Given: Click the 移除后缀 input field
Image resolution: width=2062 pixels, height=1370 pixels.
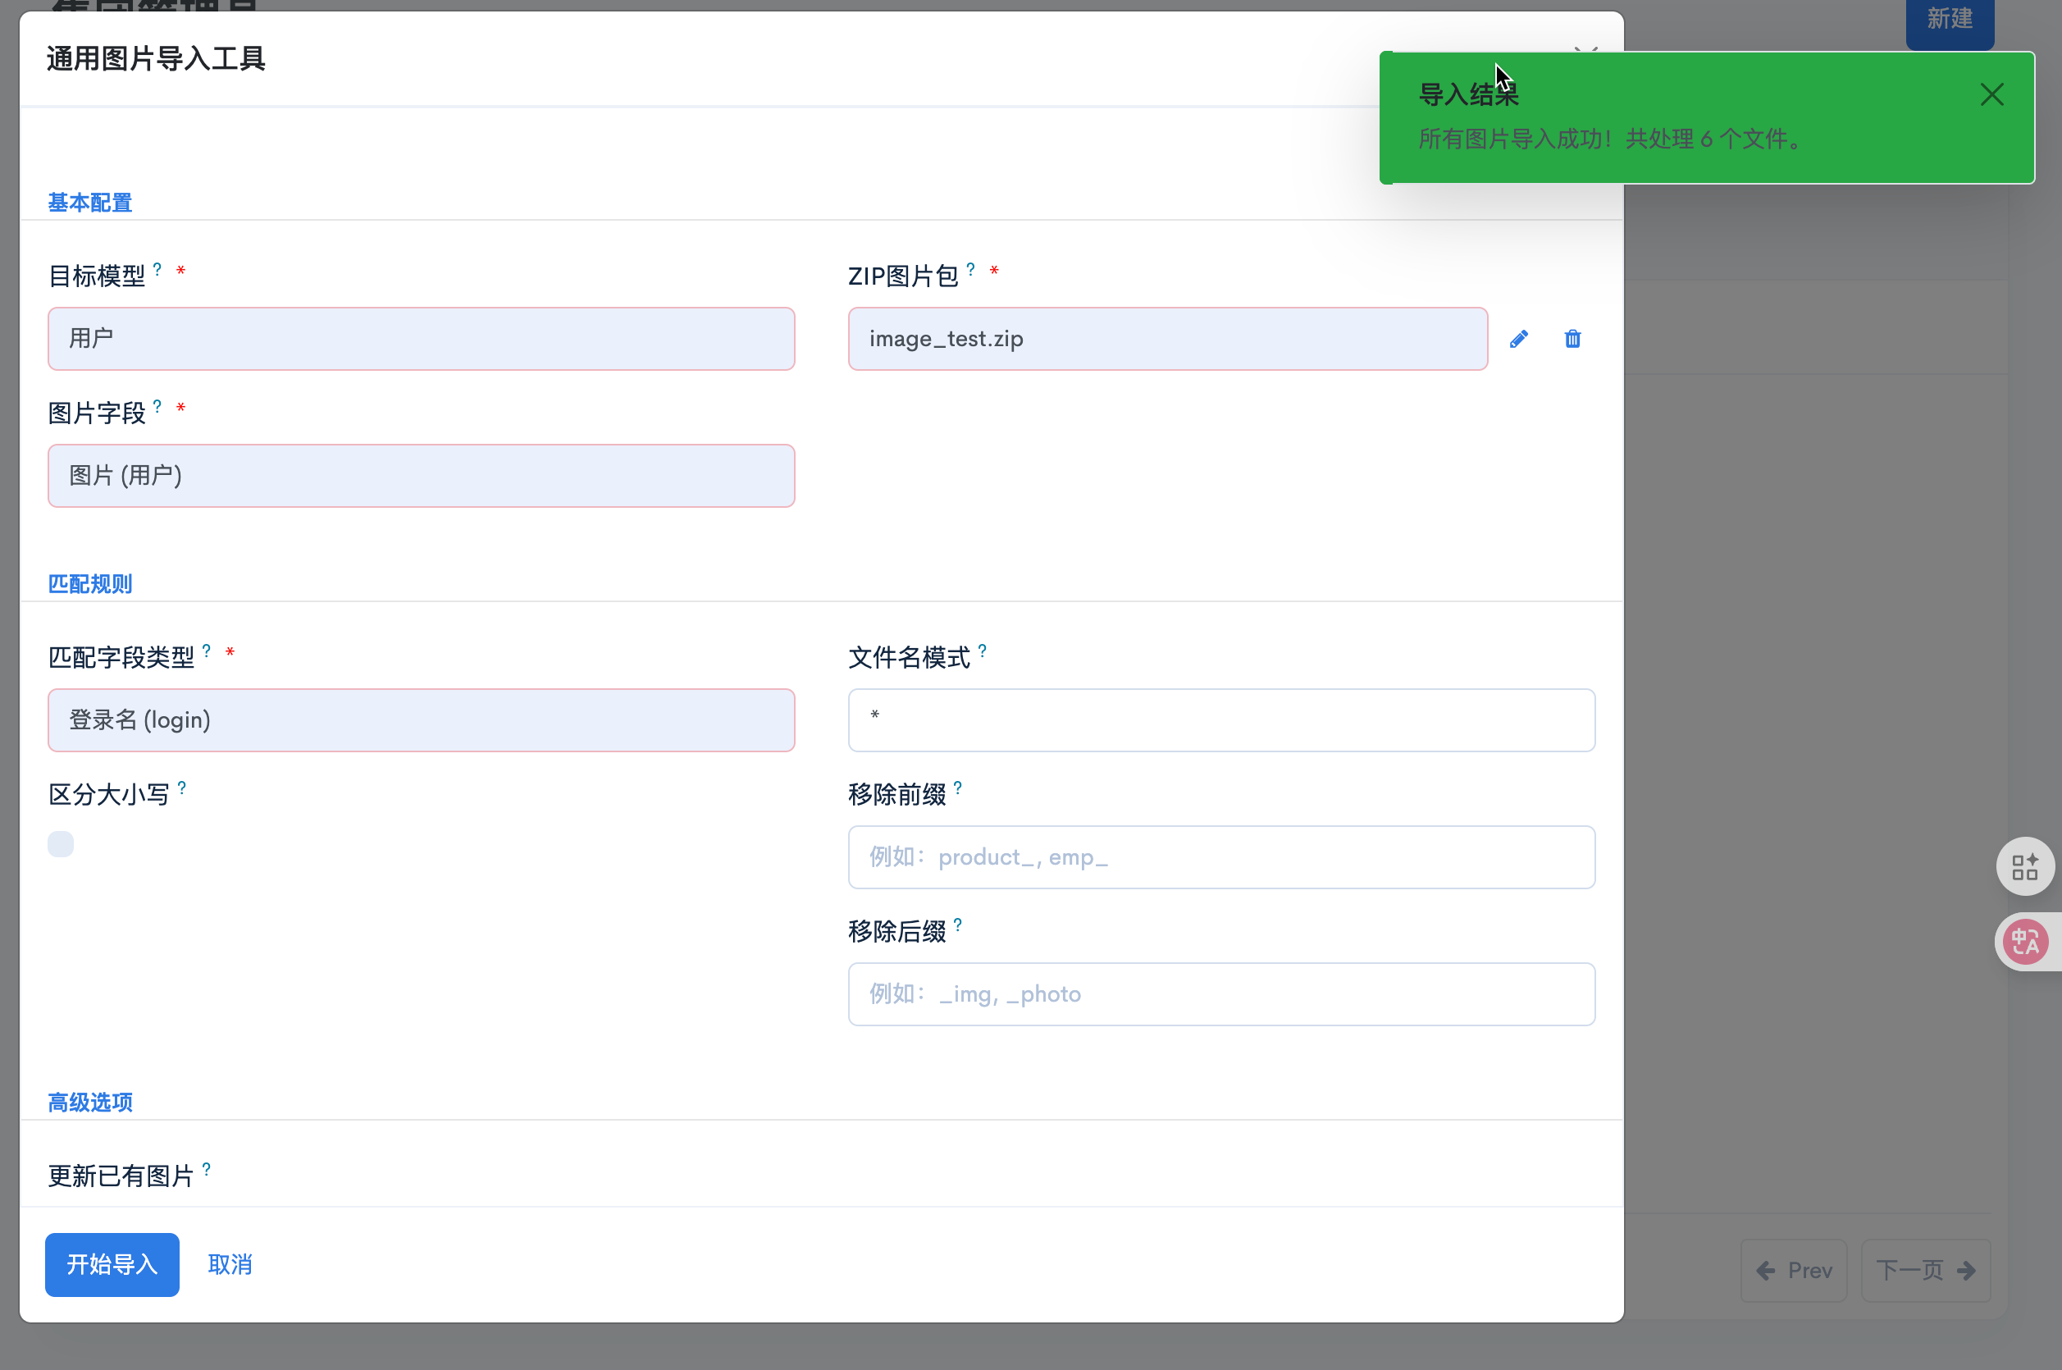Looking at the screenshot, I should [x=1221, y=994].
